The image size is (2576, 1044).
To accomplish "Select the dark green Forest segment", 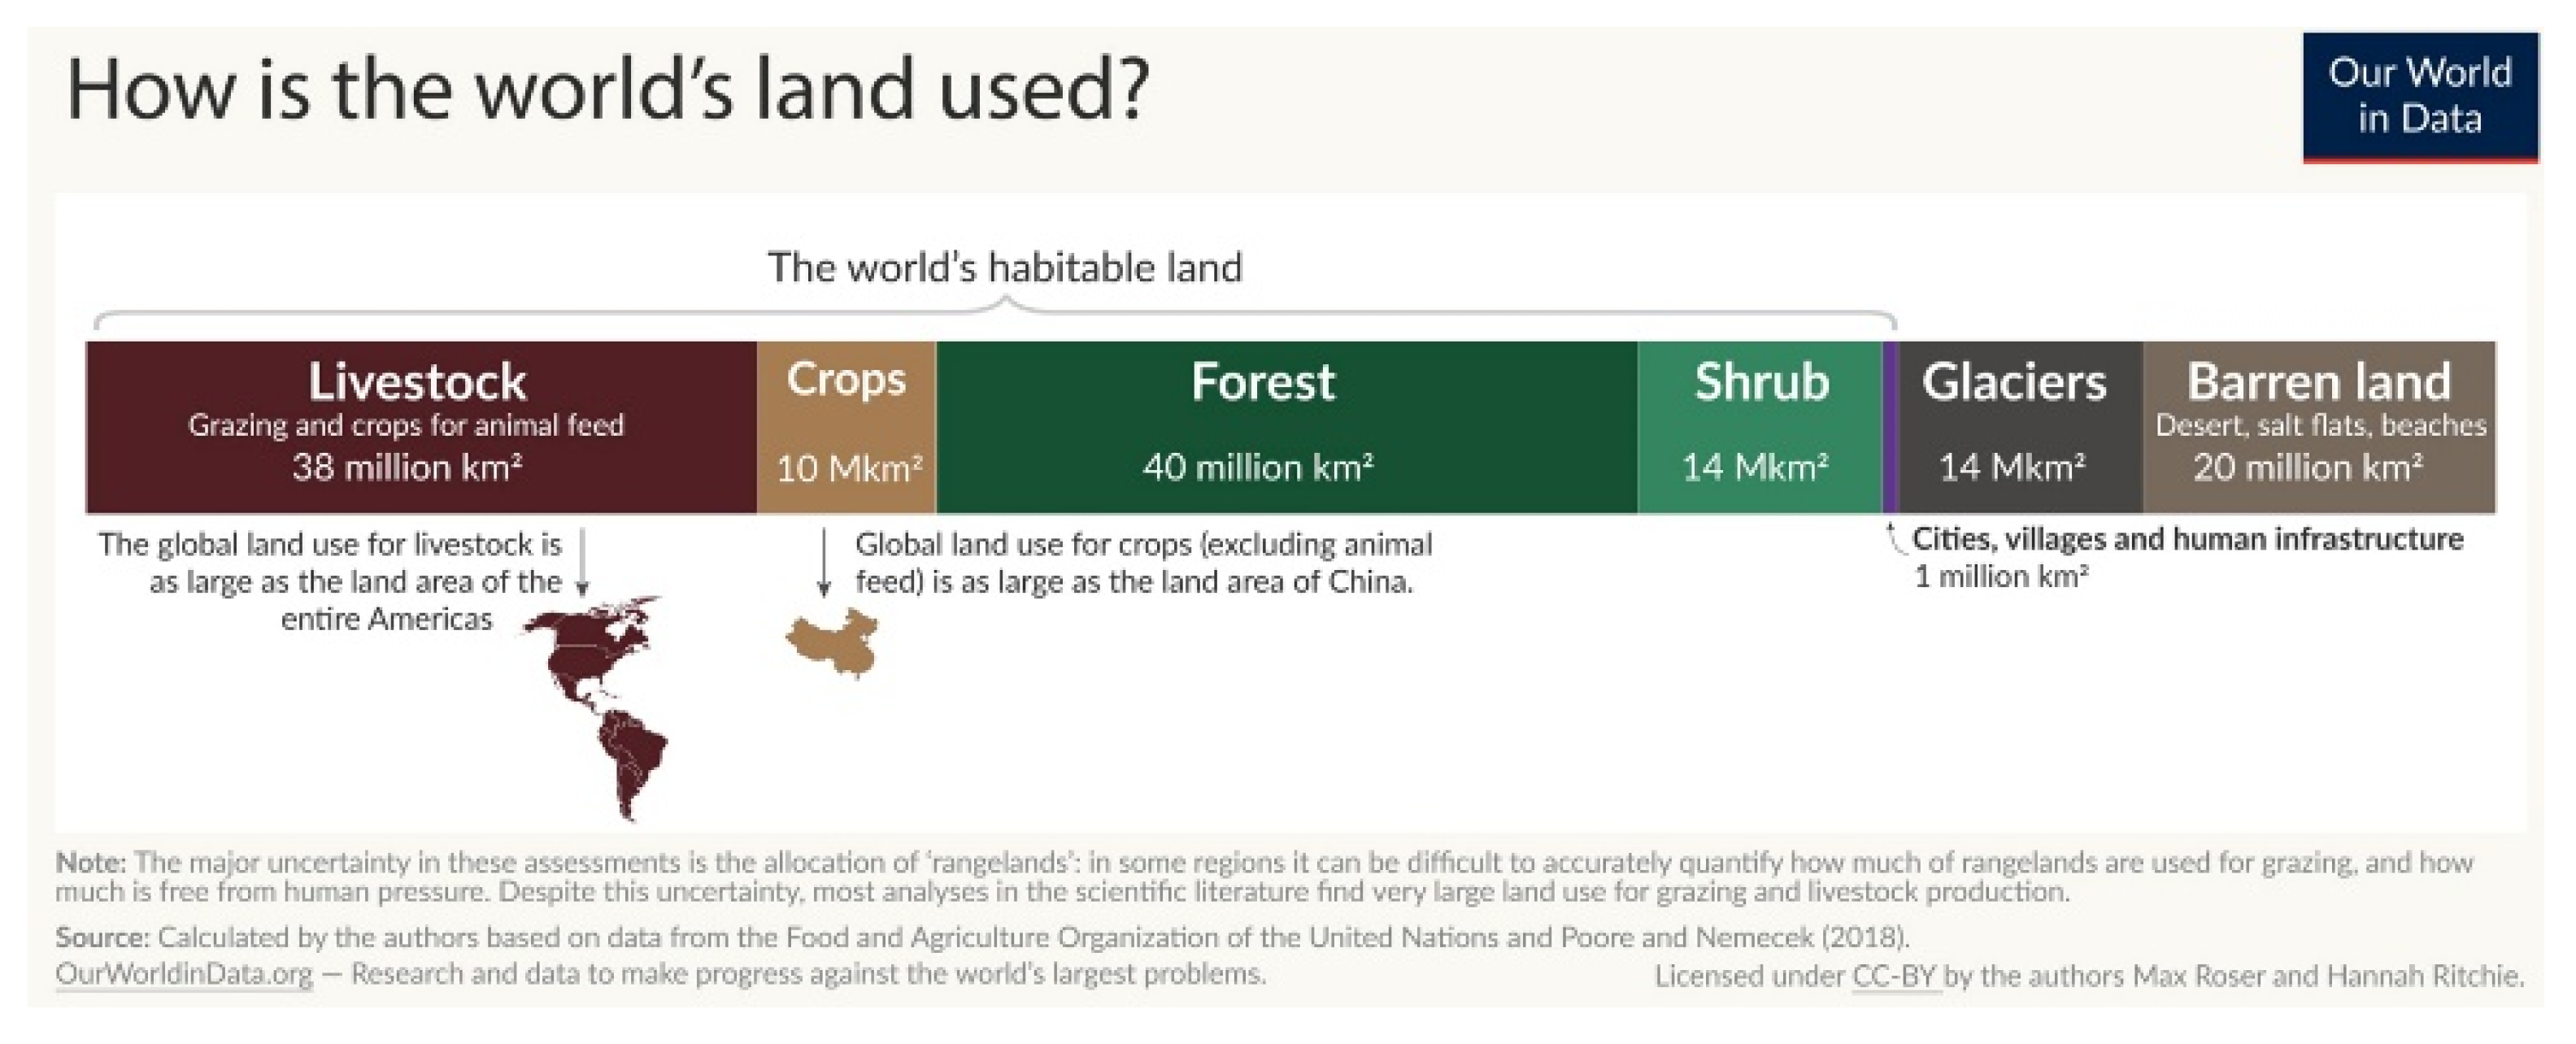I will point(1287,427).
